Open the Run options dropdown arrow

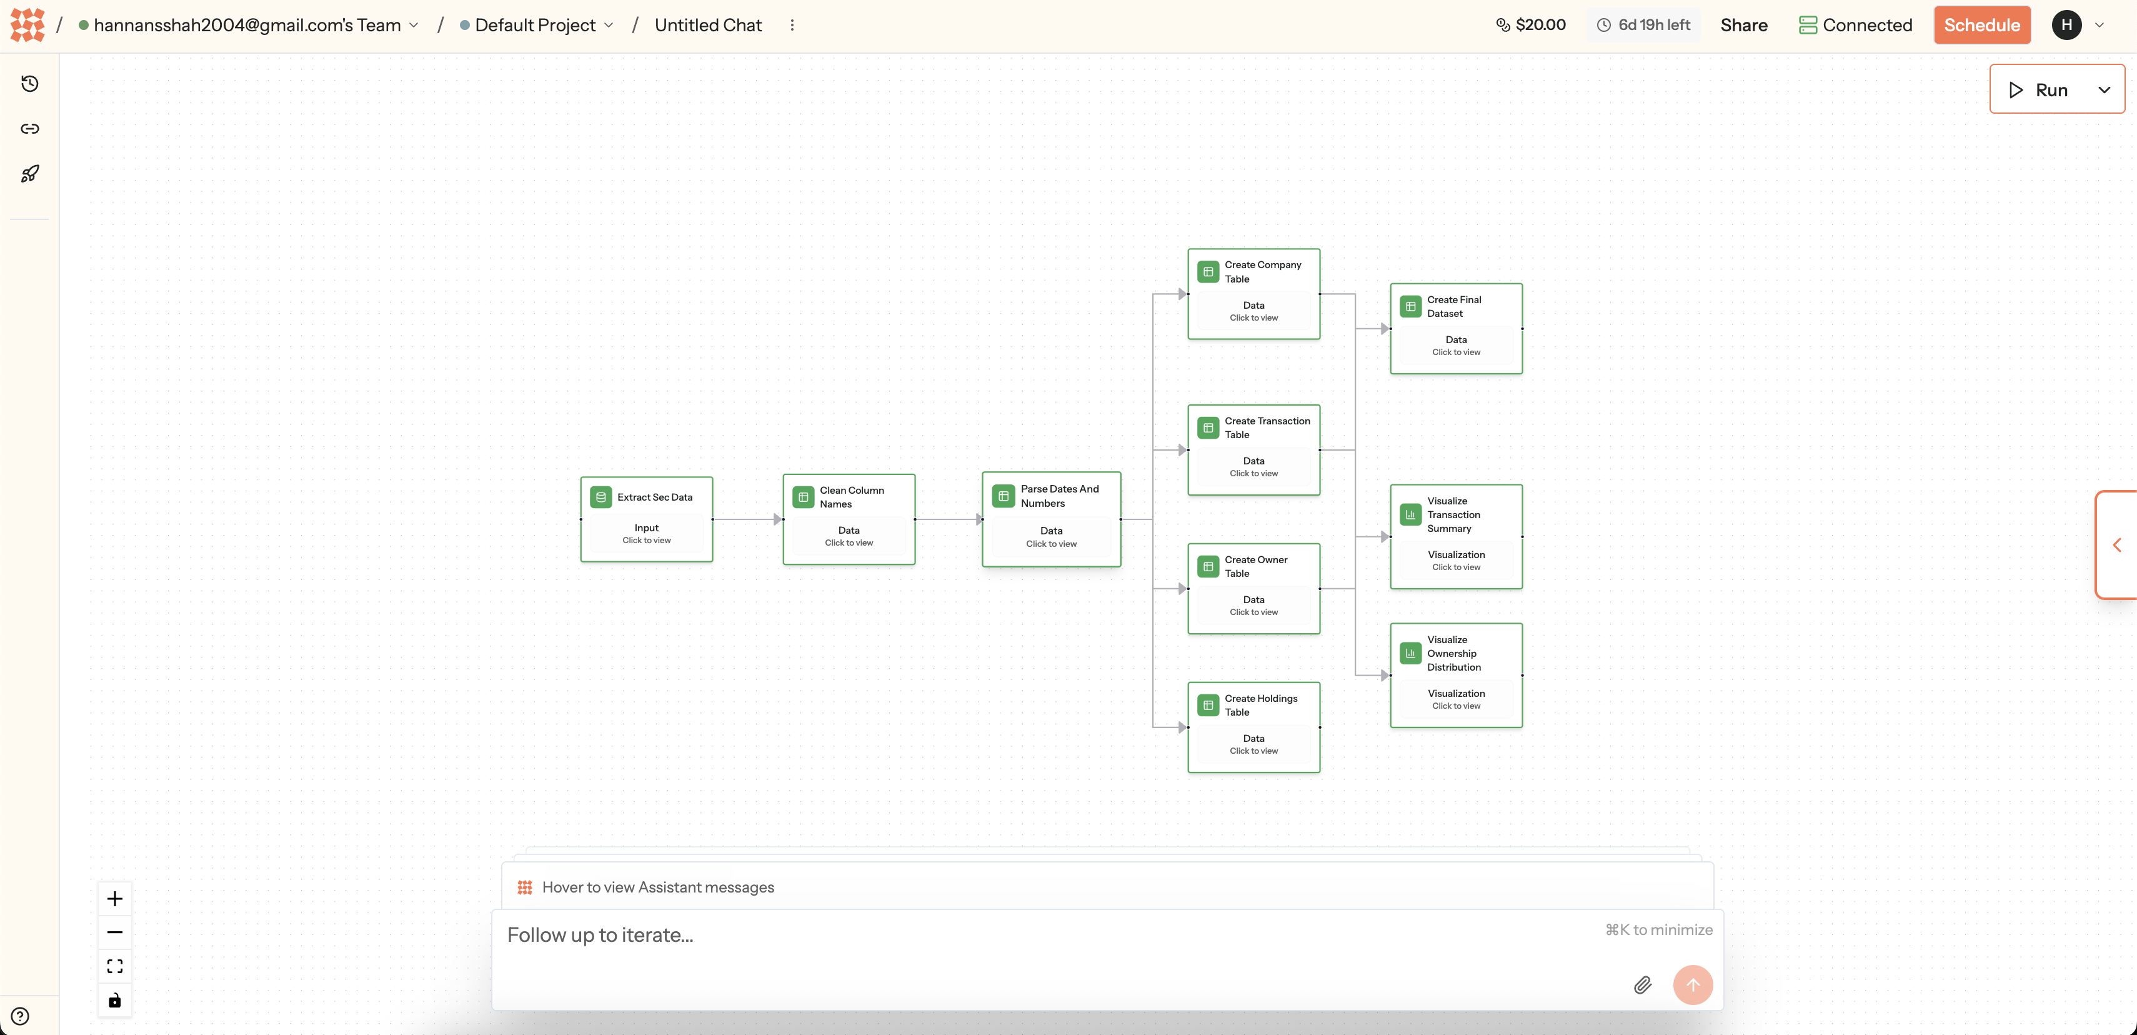click(2104, 89)
